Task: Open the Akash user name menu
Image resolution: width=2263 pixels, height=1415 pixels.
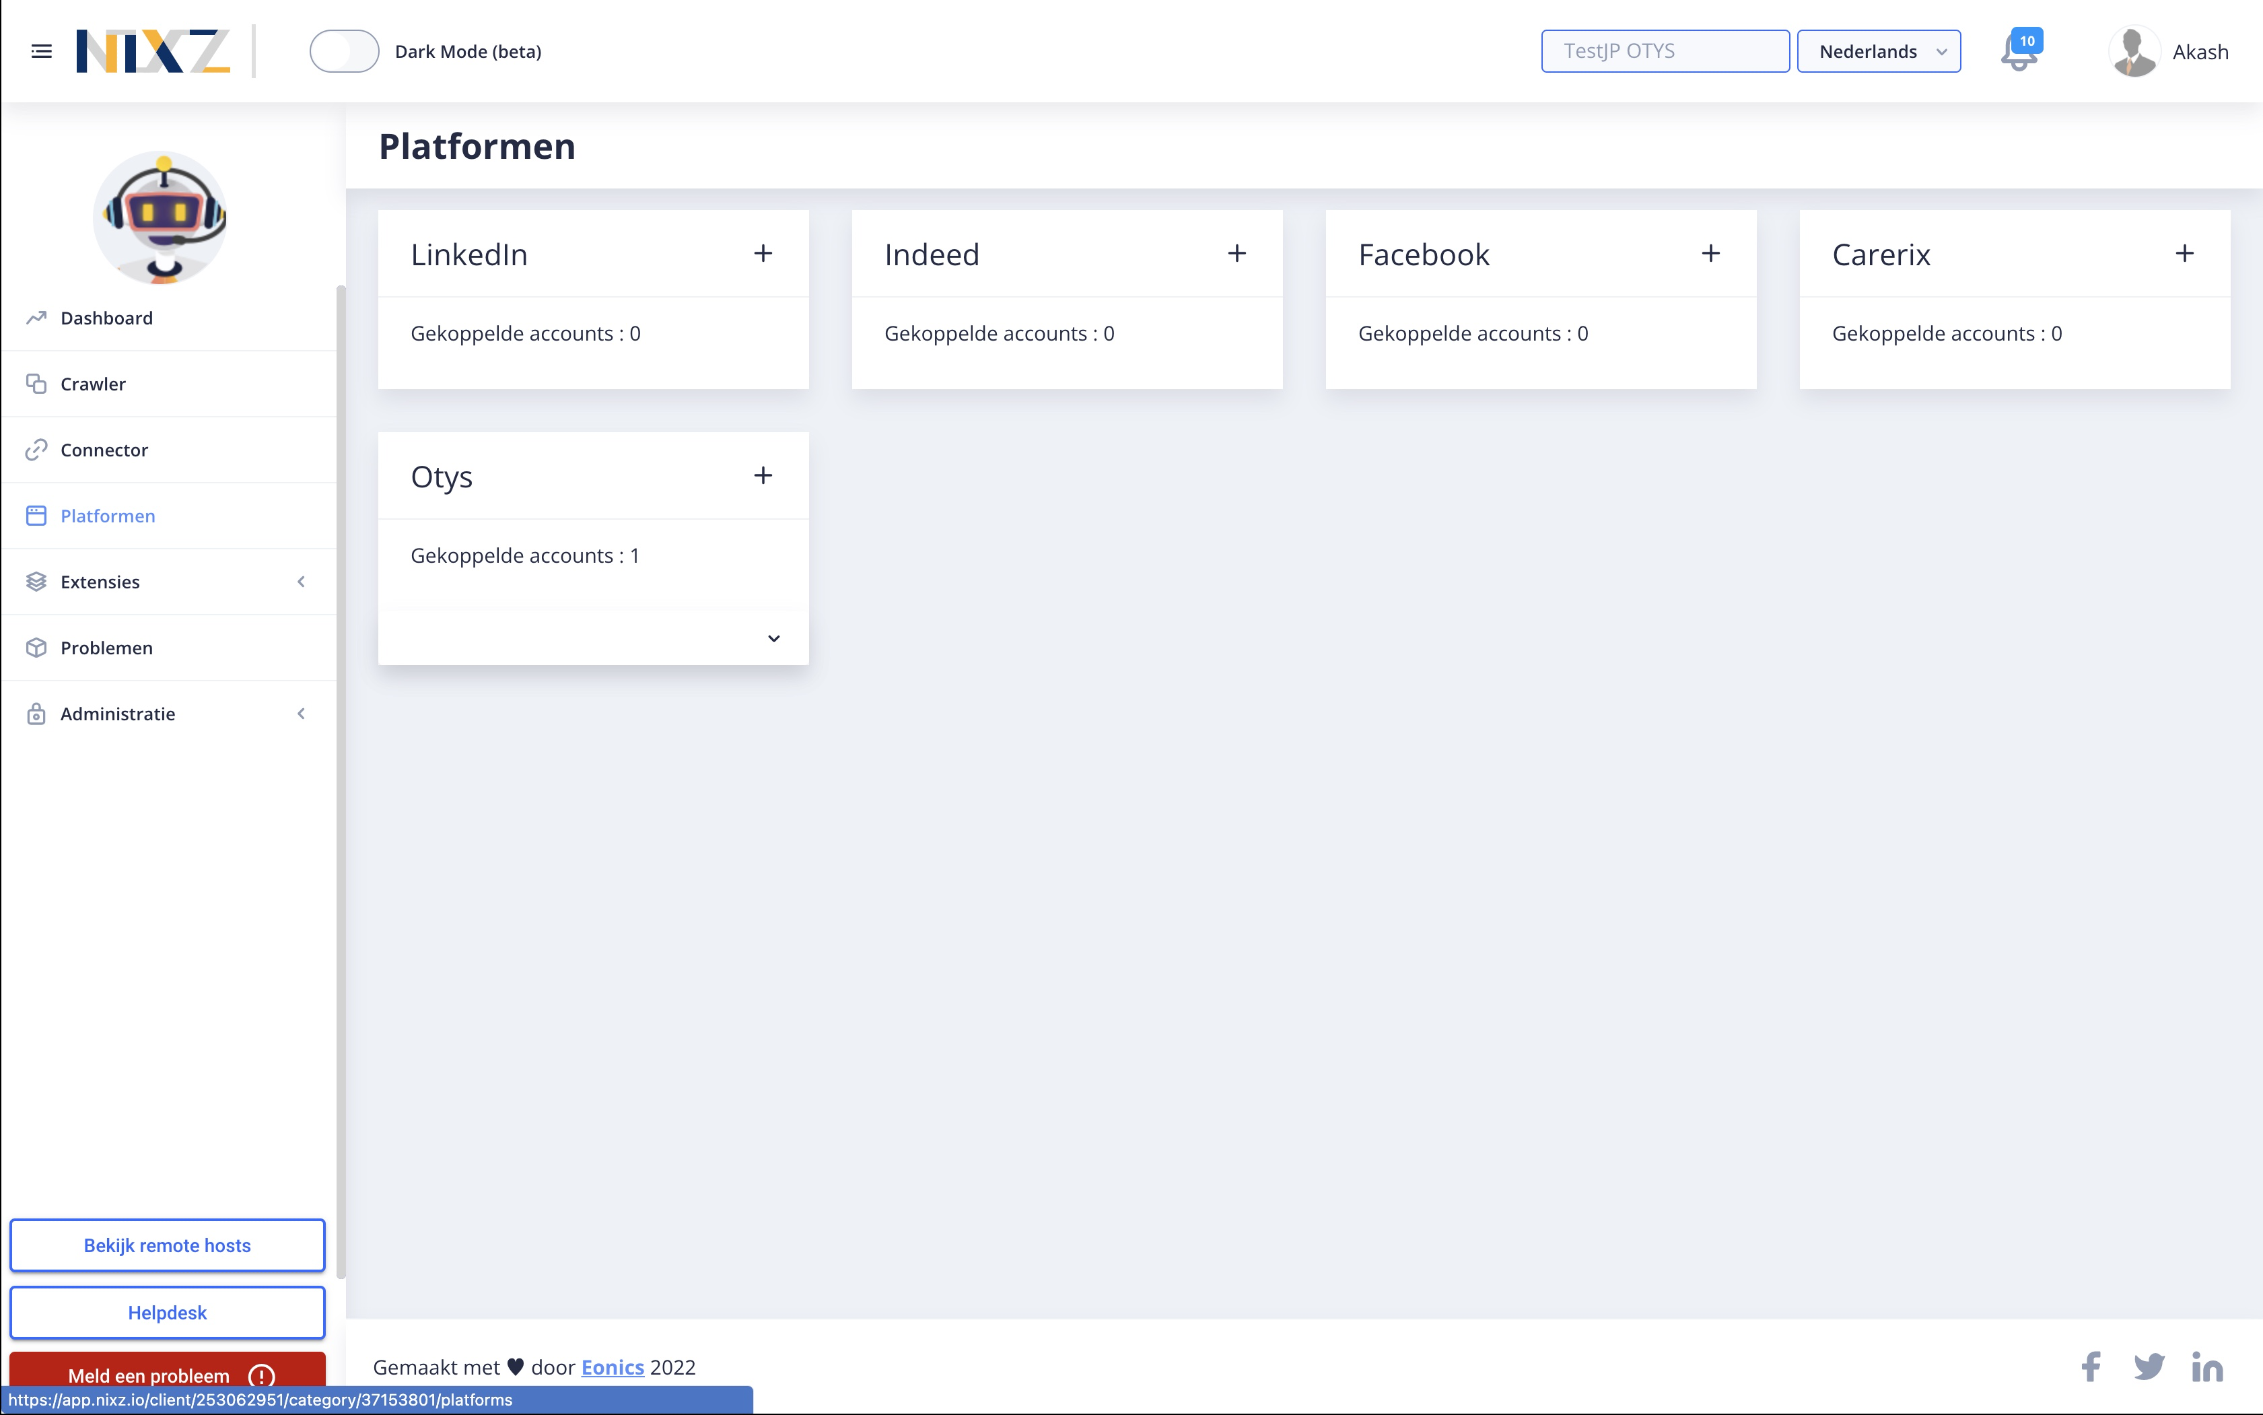Action: click(2199, 53)
